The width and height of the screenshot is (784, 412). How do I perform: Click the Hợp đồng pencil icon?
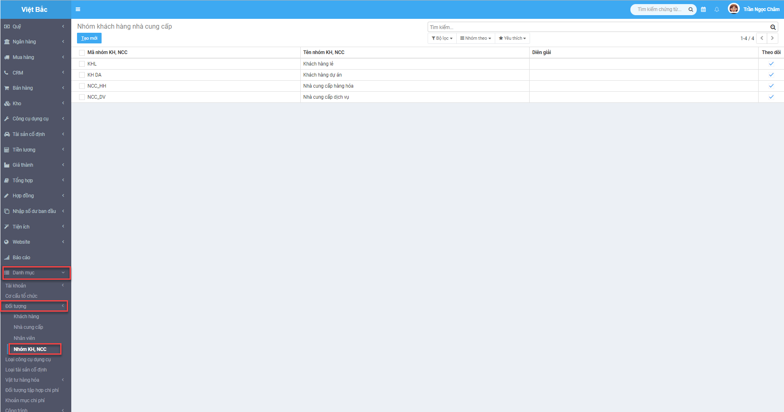[7, 196]
